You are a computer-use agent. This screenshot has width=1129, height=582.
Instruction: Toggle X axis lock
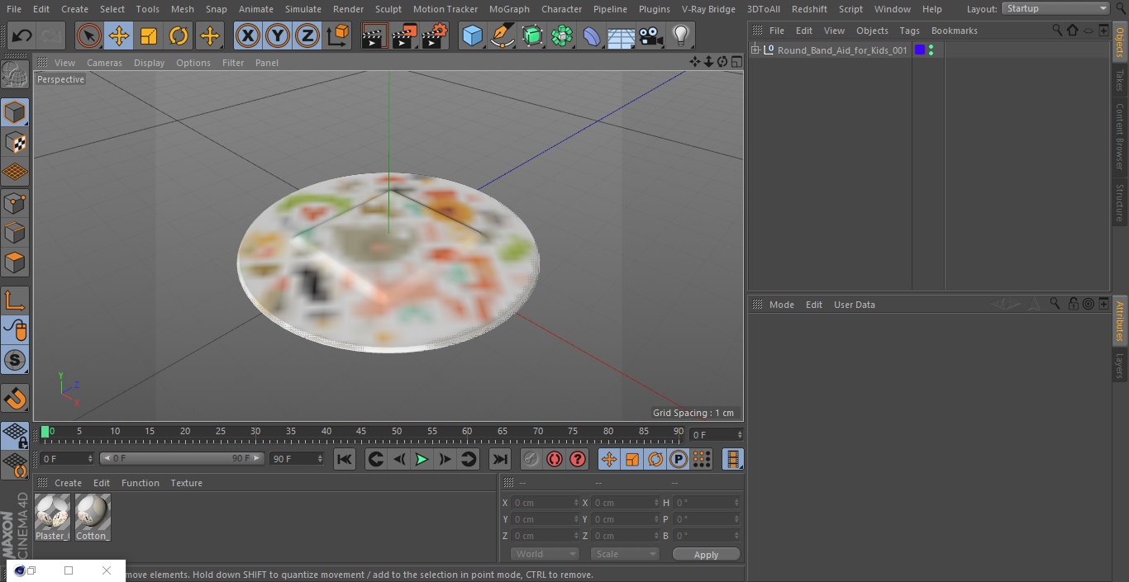[x=248, y=36]
